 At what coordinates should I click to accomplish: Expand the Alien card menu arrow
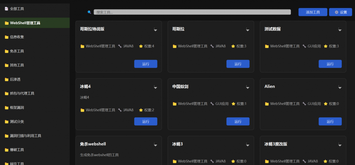(x=340, y=87)
